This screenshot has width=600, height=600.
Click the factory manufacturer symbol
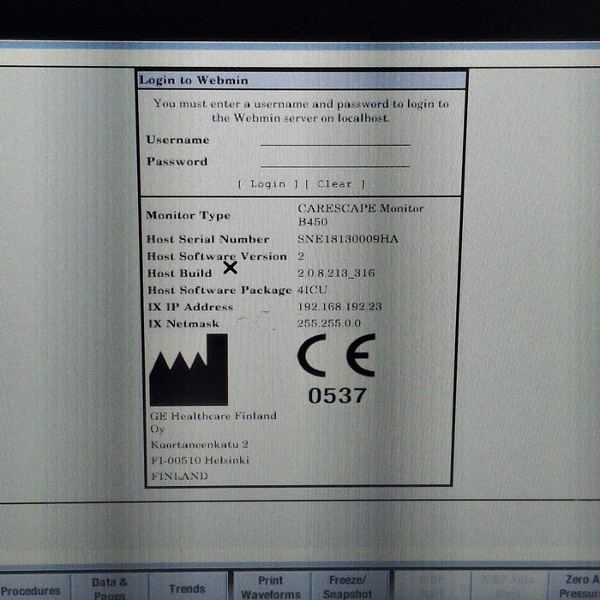tap(189, 369)
